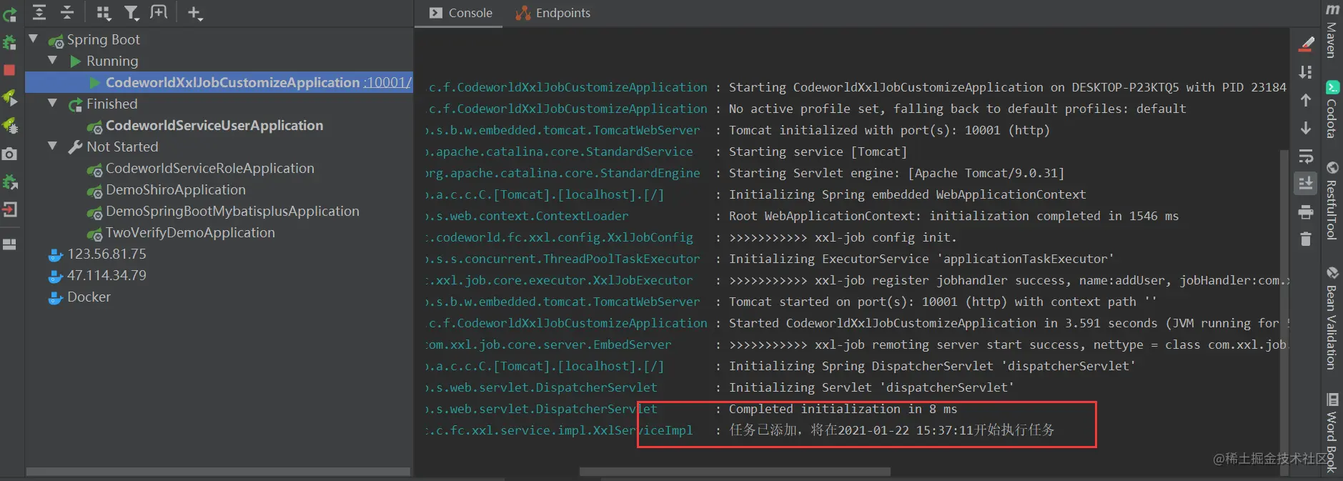Toggle Soft-Wrap in console sidebar
This screenshot has width=1343, height=481.
pyautogui.click(x=1306, y=156)
